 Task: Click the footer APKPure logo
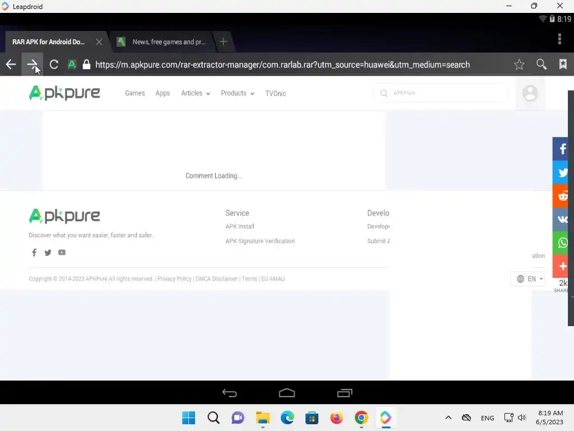click(64, 216)
